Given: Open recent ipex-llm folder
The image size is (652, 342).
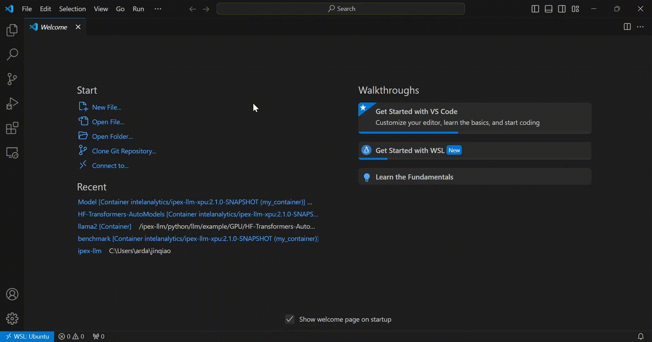Looking at the screenshot, I should (x=90, y=251).
